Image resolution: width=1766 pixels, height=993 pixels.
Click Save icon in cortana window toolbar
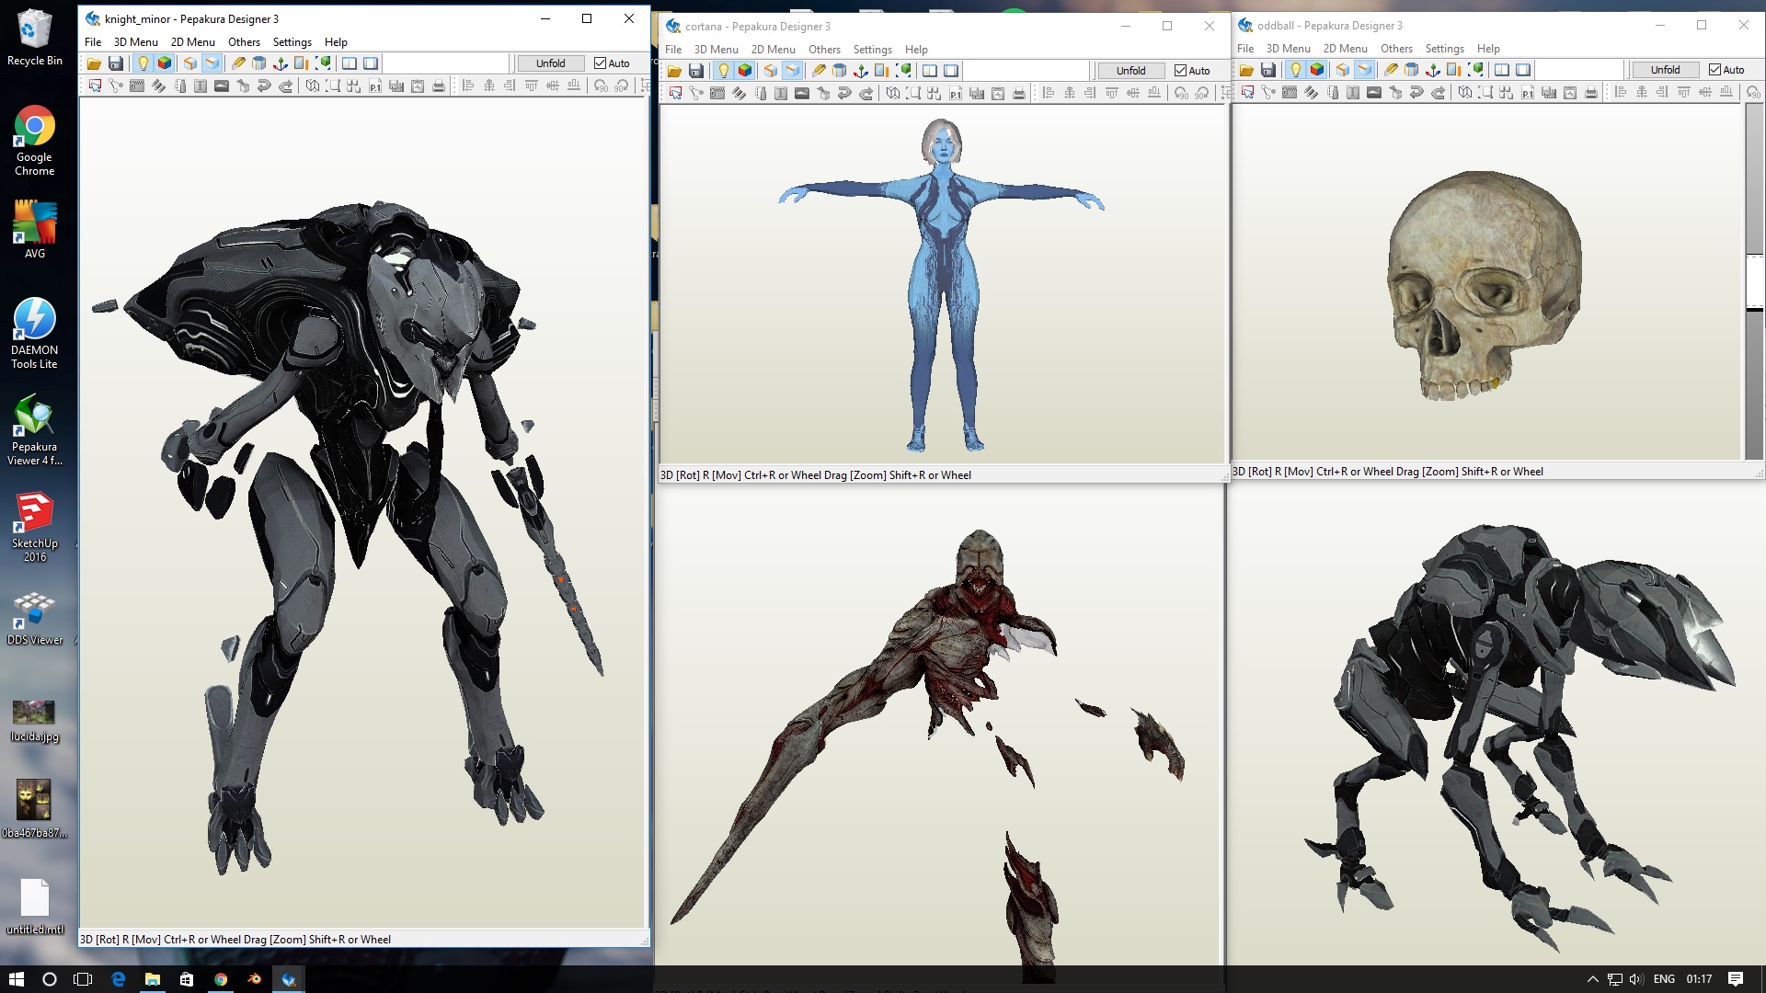coord(696,71)
